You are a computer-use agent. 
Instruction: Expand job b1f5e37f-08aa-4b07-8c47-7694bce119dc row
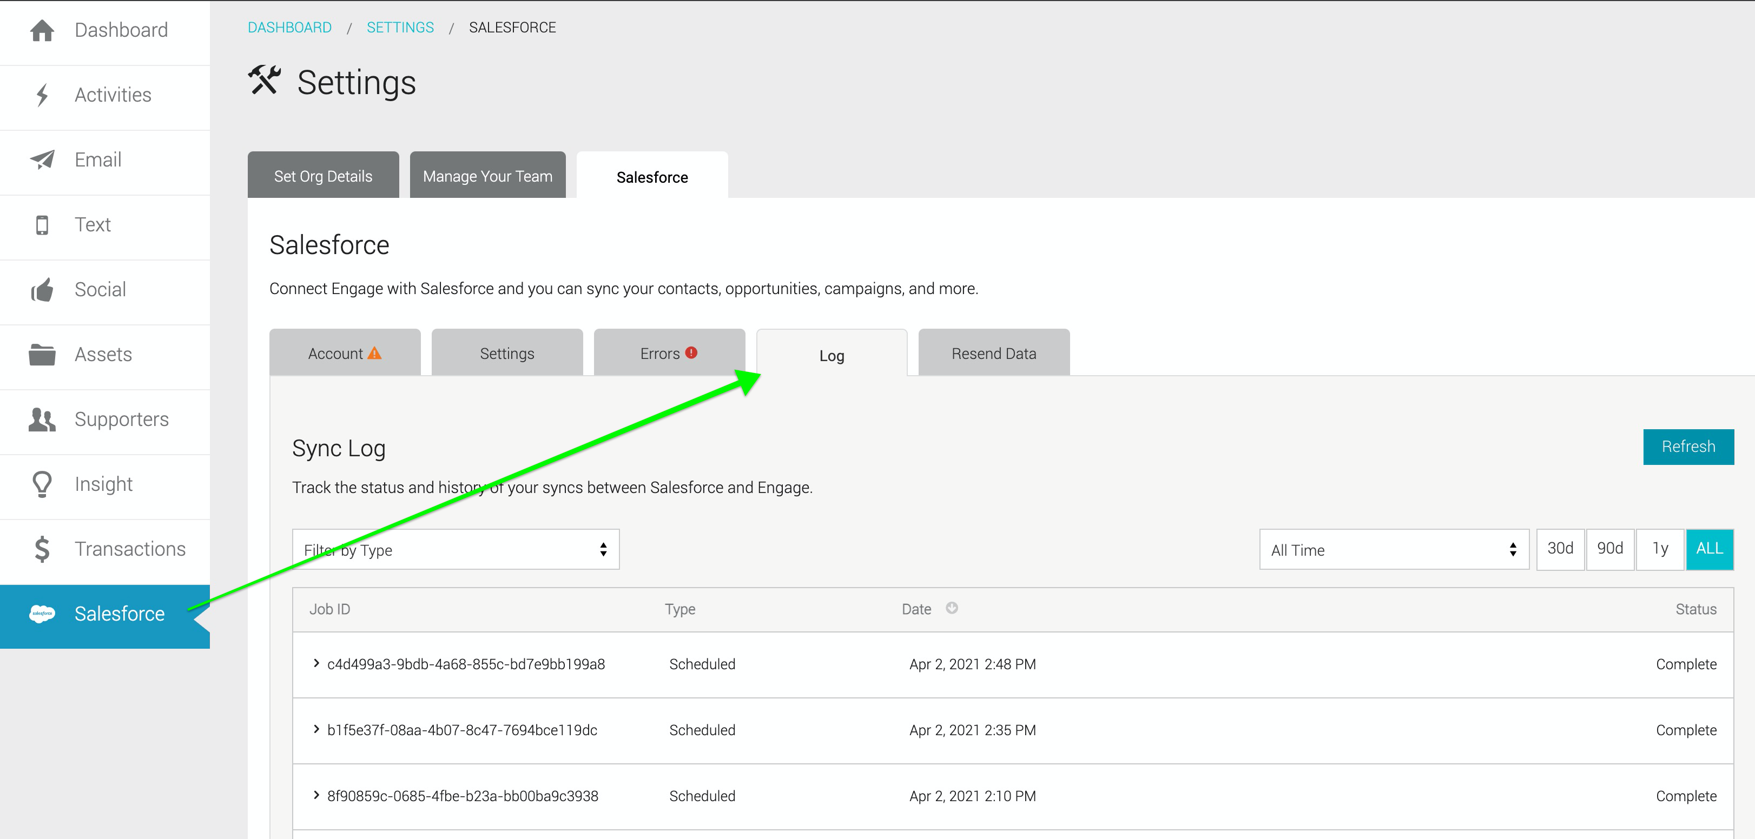click(x=316, y=729)
